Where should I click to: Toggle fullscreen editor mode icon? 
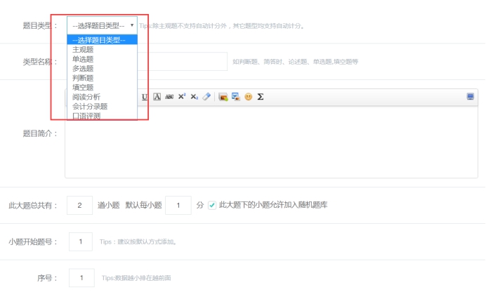pos(470,97)
